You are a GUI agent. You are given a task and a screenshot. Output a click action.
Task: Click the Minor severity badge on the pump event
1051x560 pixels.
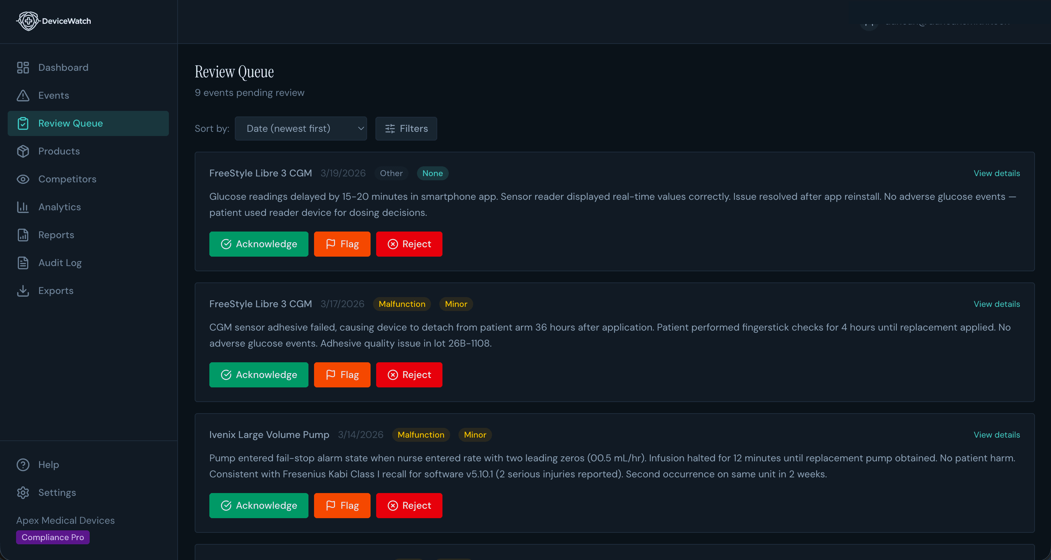475,434
